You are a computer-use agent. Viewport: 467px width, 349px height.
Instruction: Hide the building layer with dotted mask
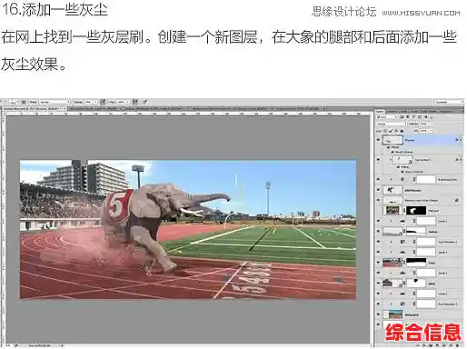coord(378,284)
